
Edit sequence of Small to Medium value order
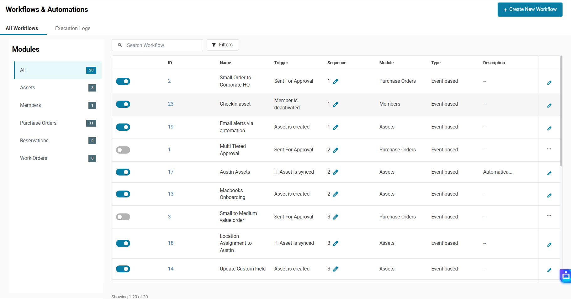(x=336, y=217)
